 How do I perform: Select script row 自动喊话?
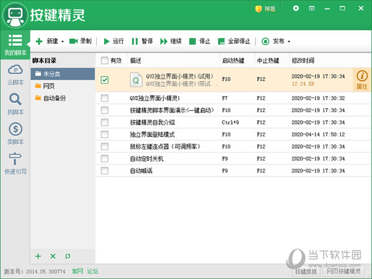233,170
